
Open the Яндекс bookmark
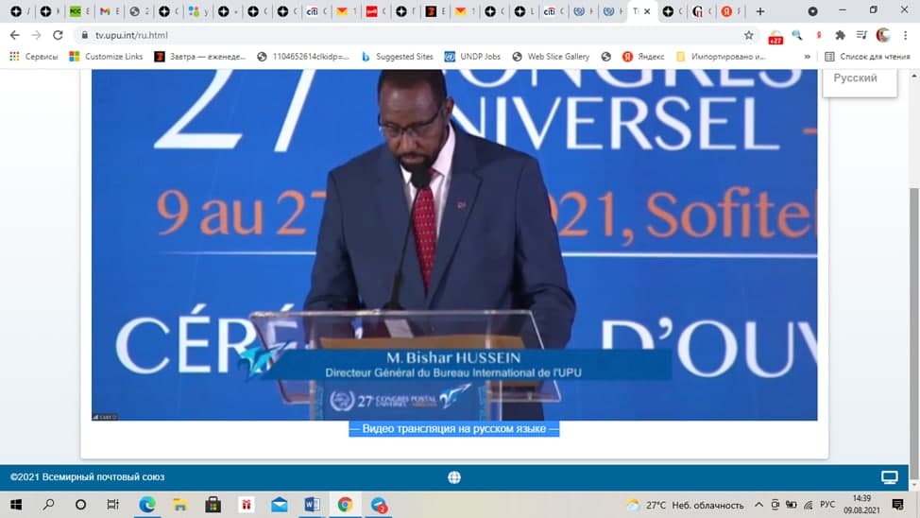(643, 57)
